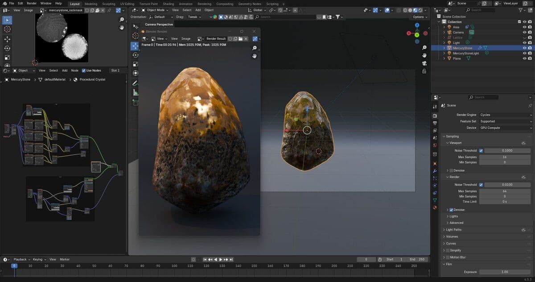The image size is (535, 282).
Task: Click the Options button in viewport header
Action: (419, 17)
